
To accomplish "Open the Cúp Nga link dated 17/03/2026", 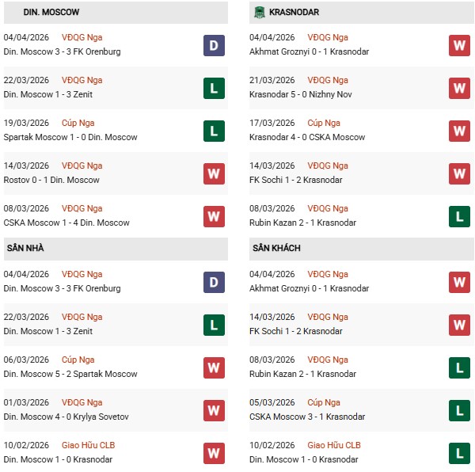I will [x=324, y=123].
